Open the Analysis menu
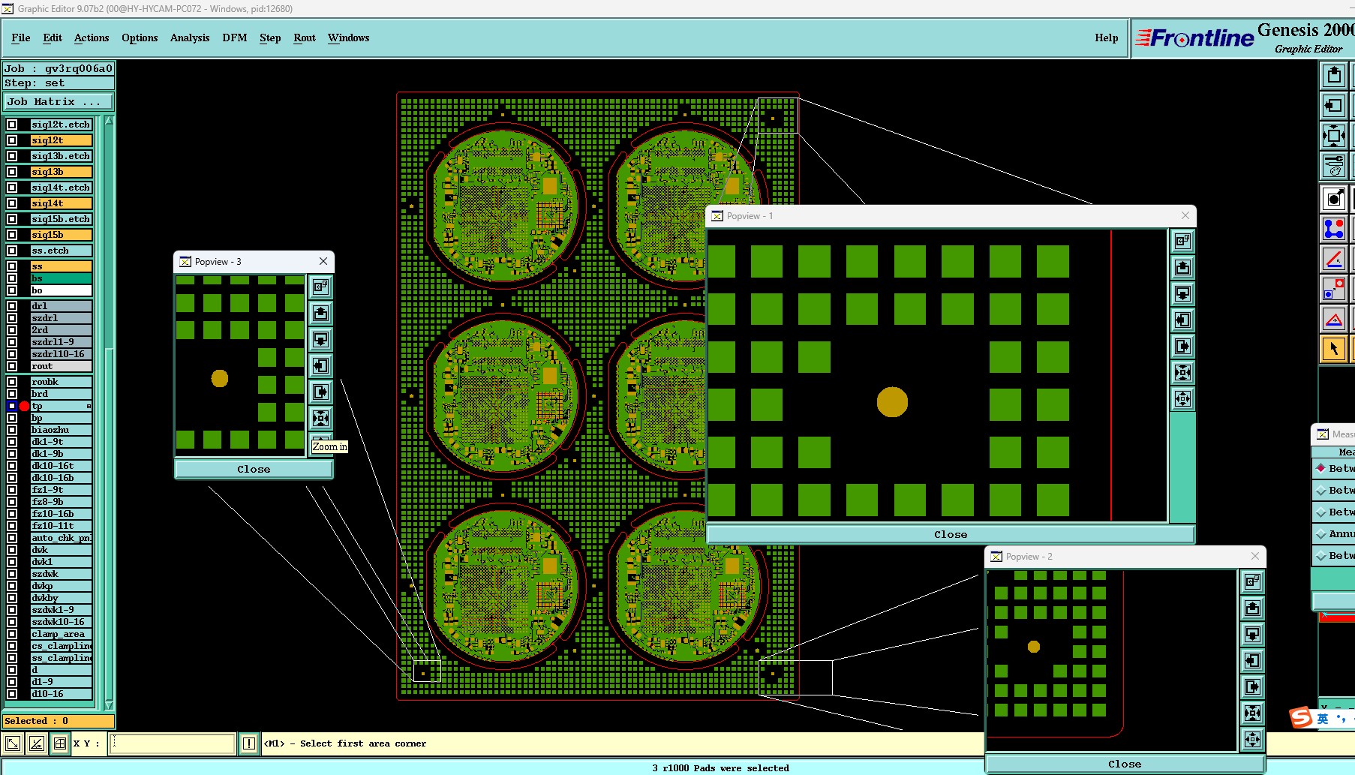 [x=190, y=38]
